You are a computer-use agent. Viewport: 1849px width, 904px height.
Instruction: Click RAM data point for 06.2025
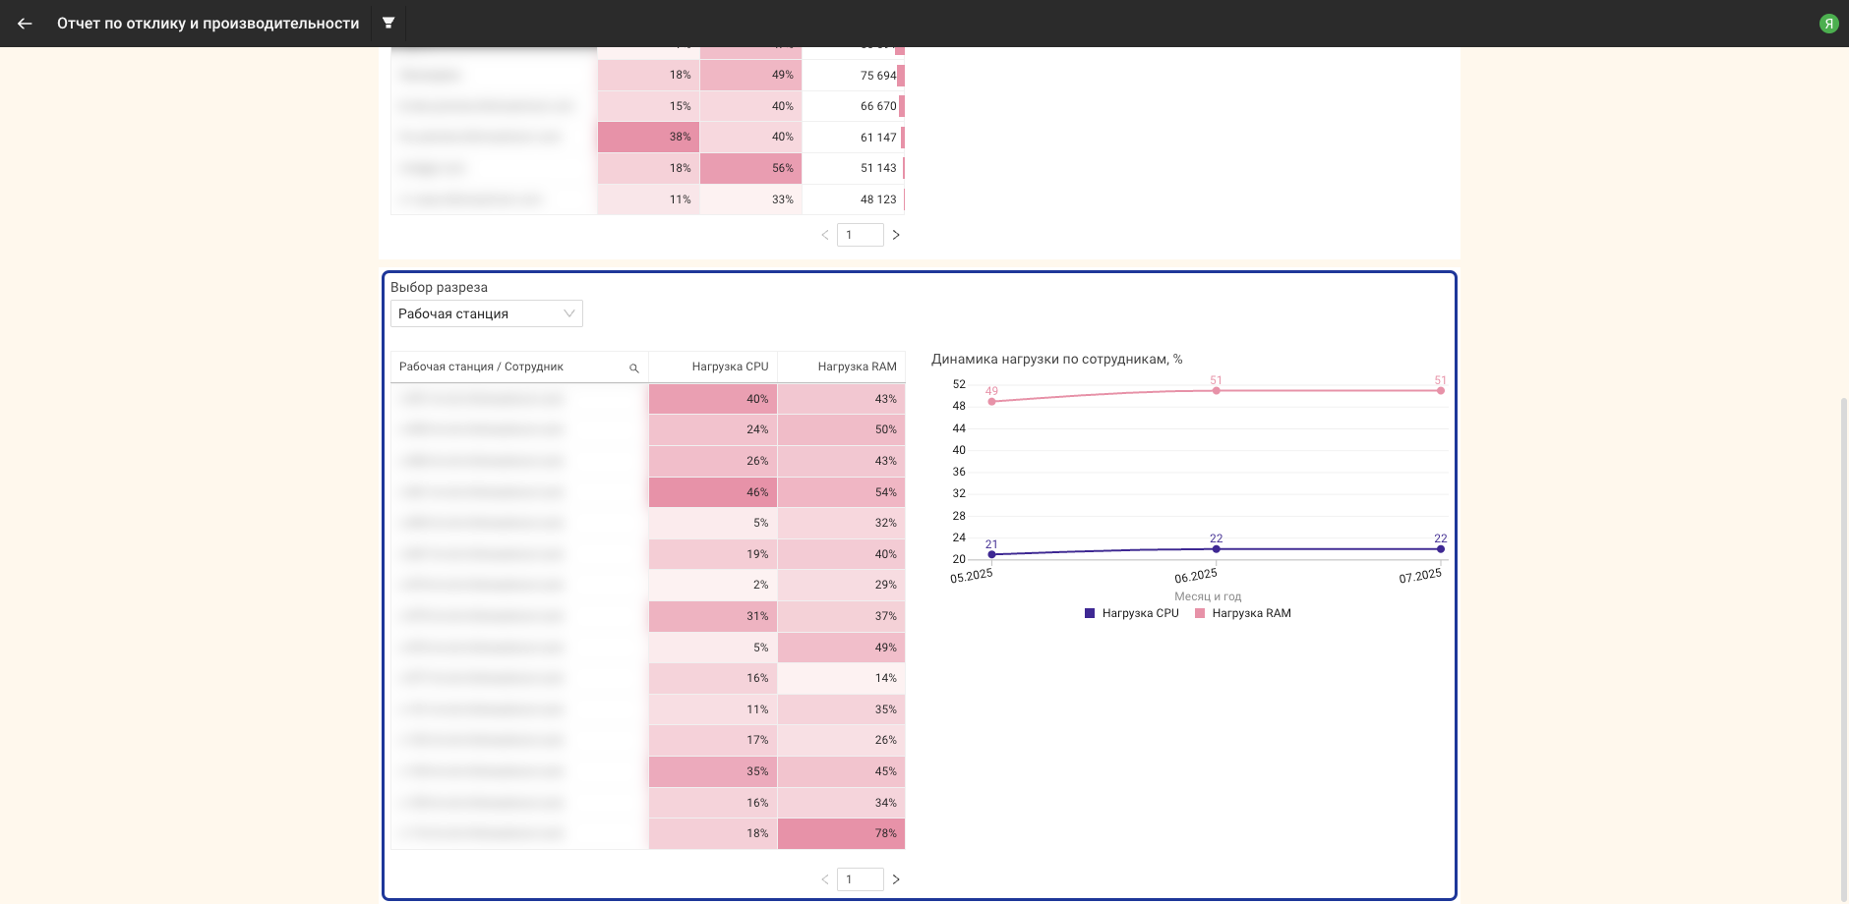coord(1217,391)
